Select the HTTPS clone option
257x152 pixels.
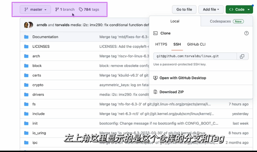click(x=161, y=44)
